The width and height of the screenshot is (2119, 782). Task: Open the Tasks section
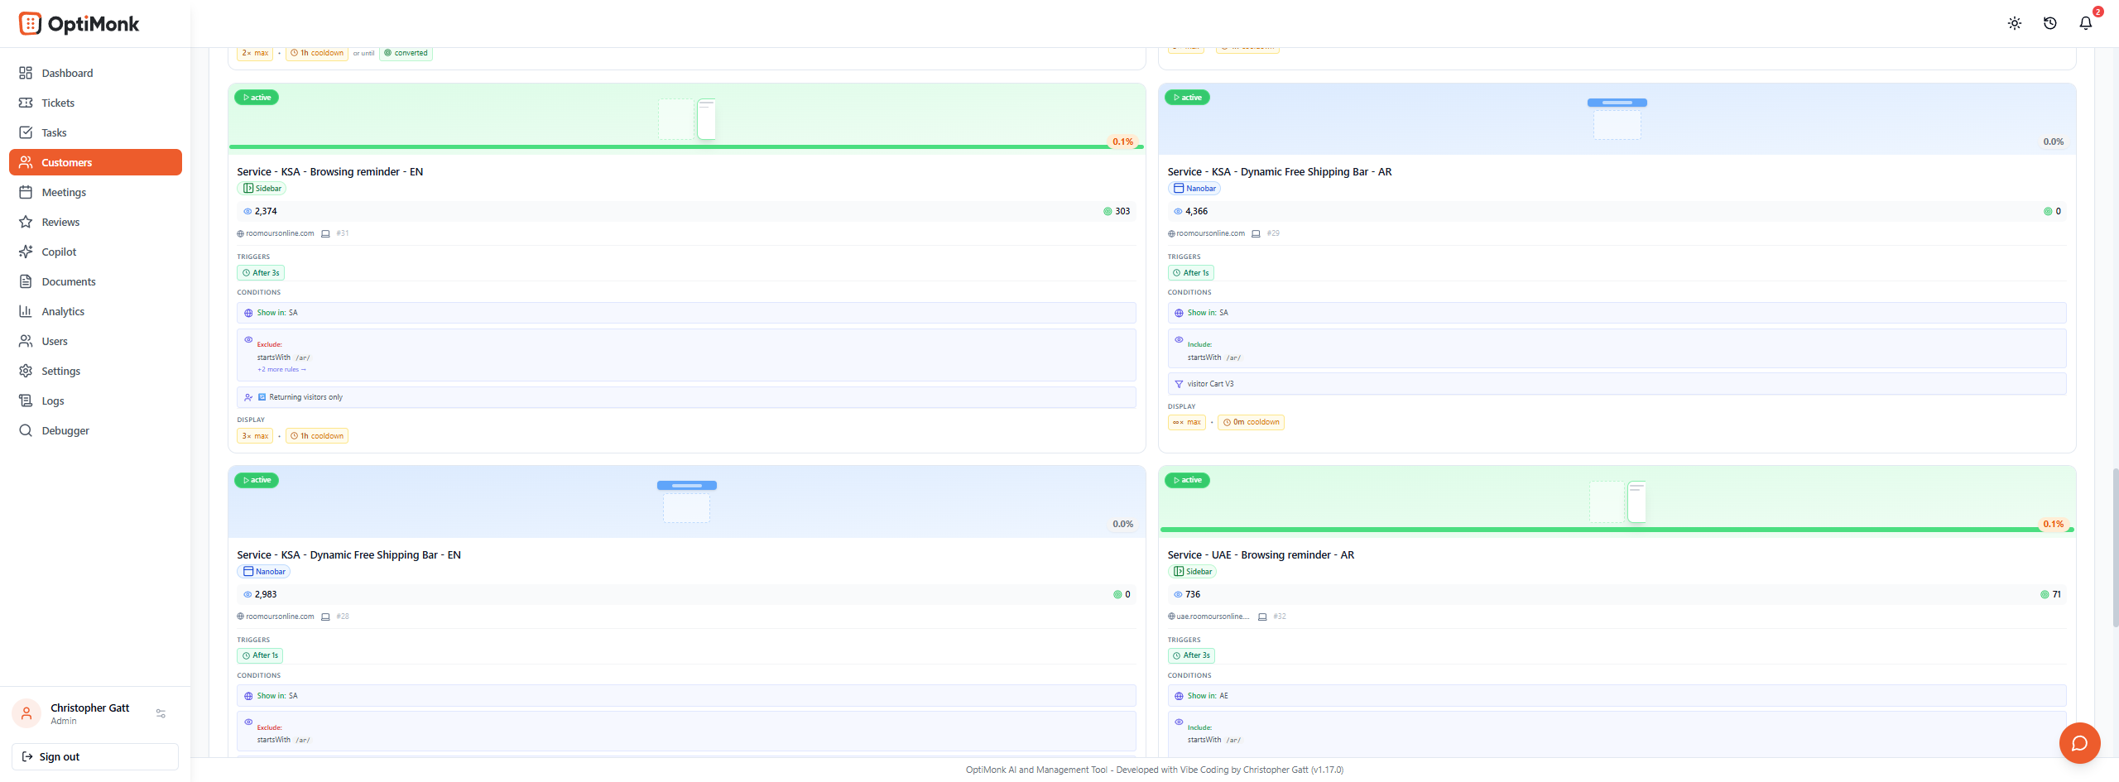95,132
